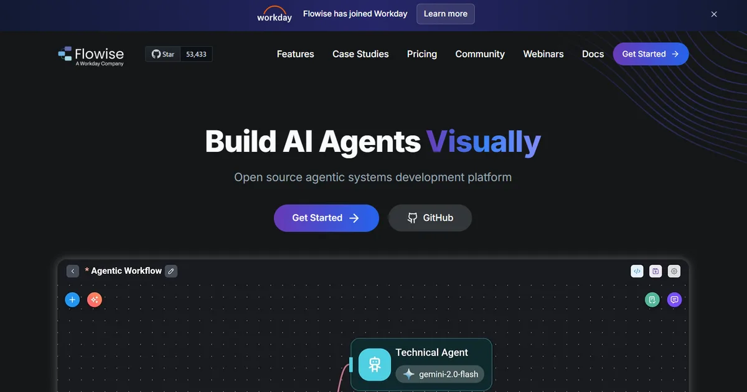This screenshot has width=747, height=392.
Task: Dismiss the Workday announcement banner
Action: pyautogui.click(x=714, y=14)
